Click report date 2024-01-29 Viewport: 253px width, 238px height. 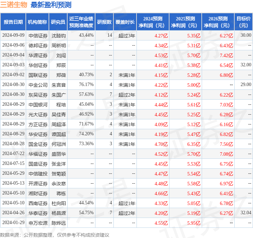pos(13,222)
